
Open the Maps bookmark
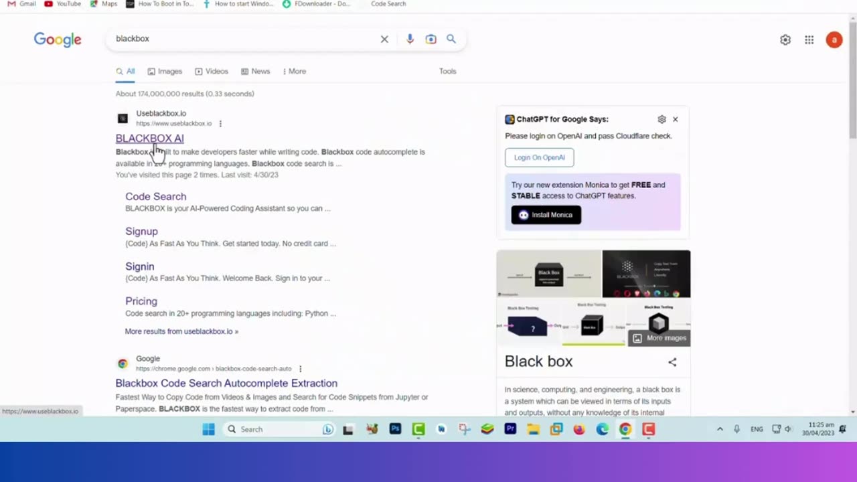click(104, 4)
